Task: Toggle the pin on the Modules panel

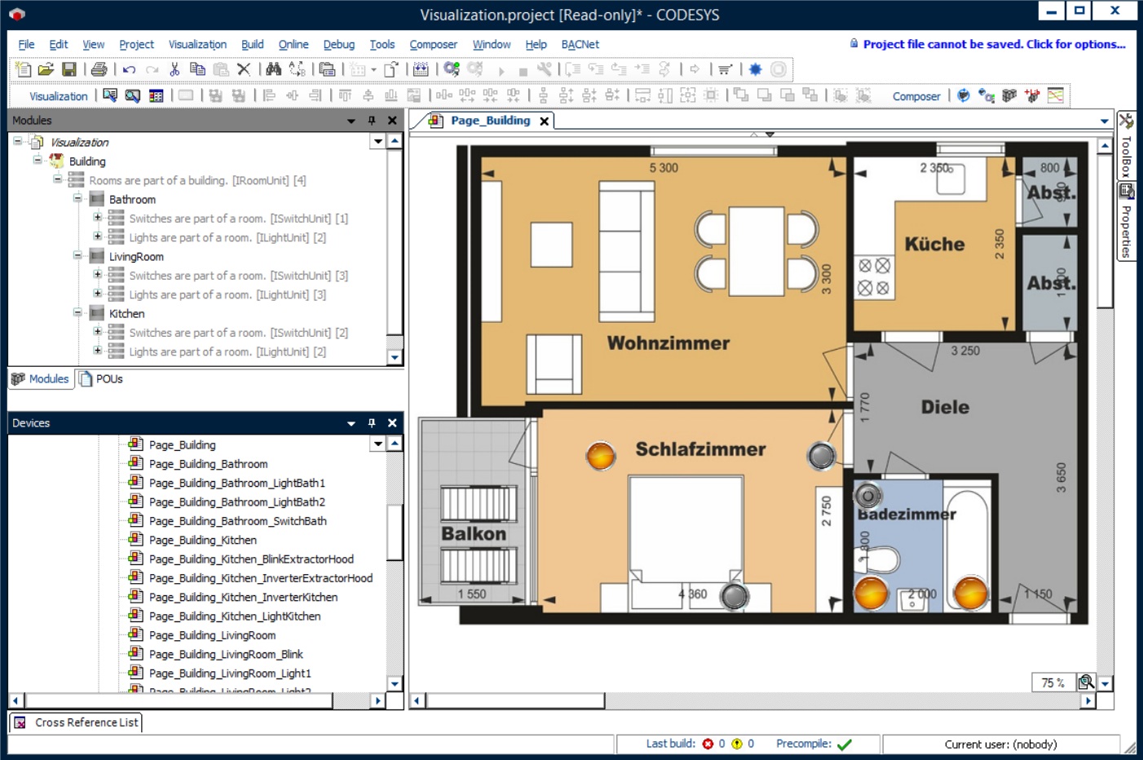Action: coord(372,121)
